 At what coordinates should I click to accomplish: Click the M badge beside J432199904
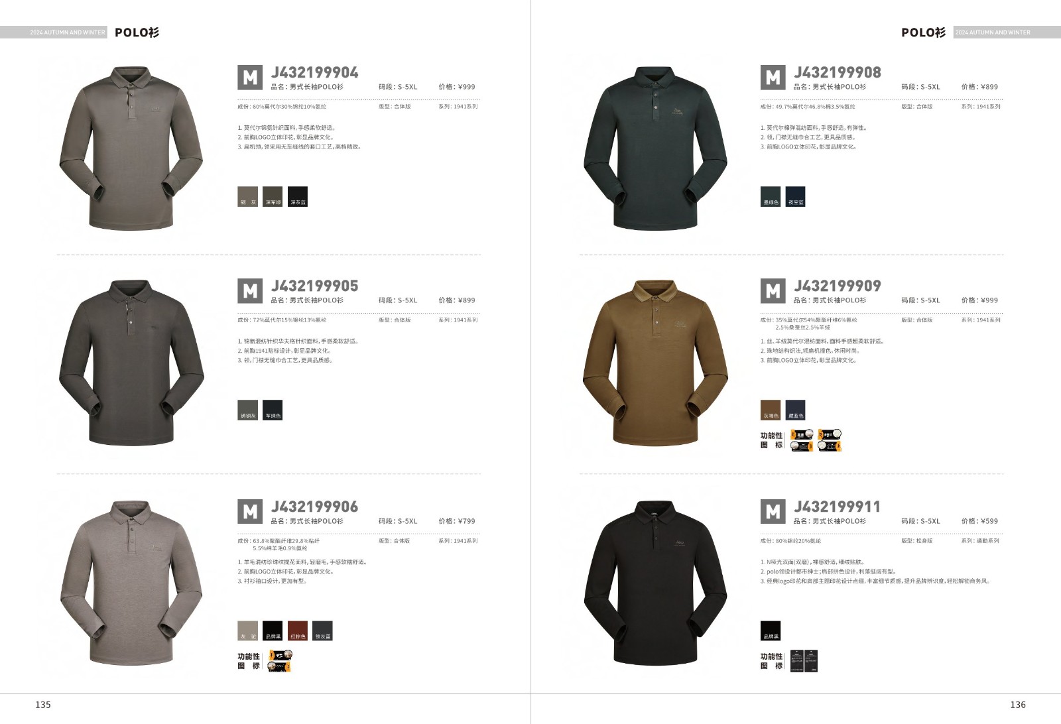250,78
